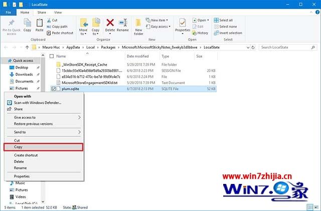Click the red Delete X icon
The width and height of the screenshot is (321, 211).
point(110,23)
